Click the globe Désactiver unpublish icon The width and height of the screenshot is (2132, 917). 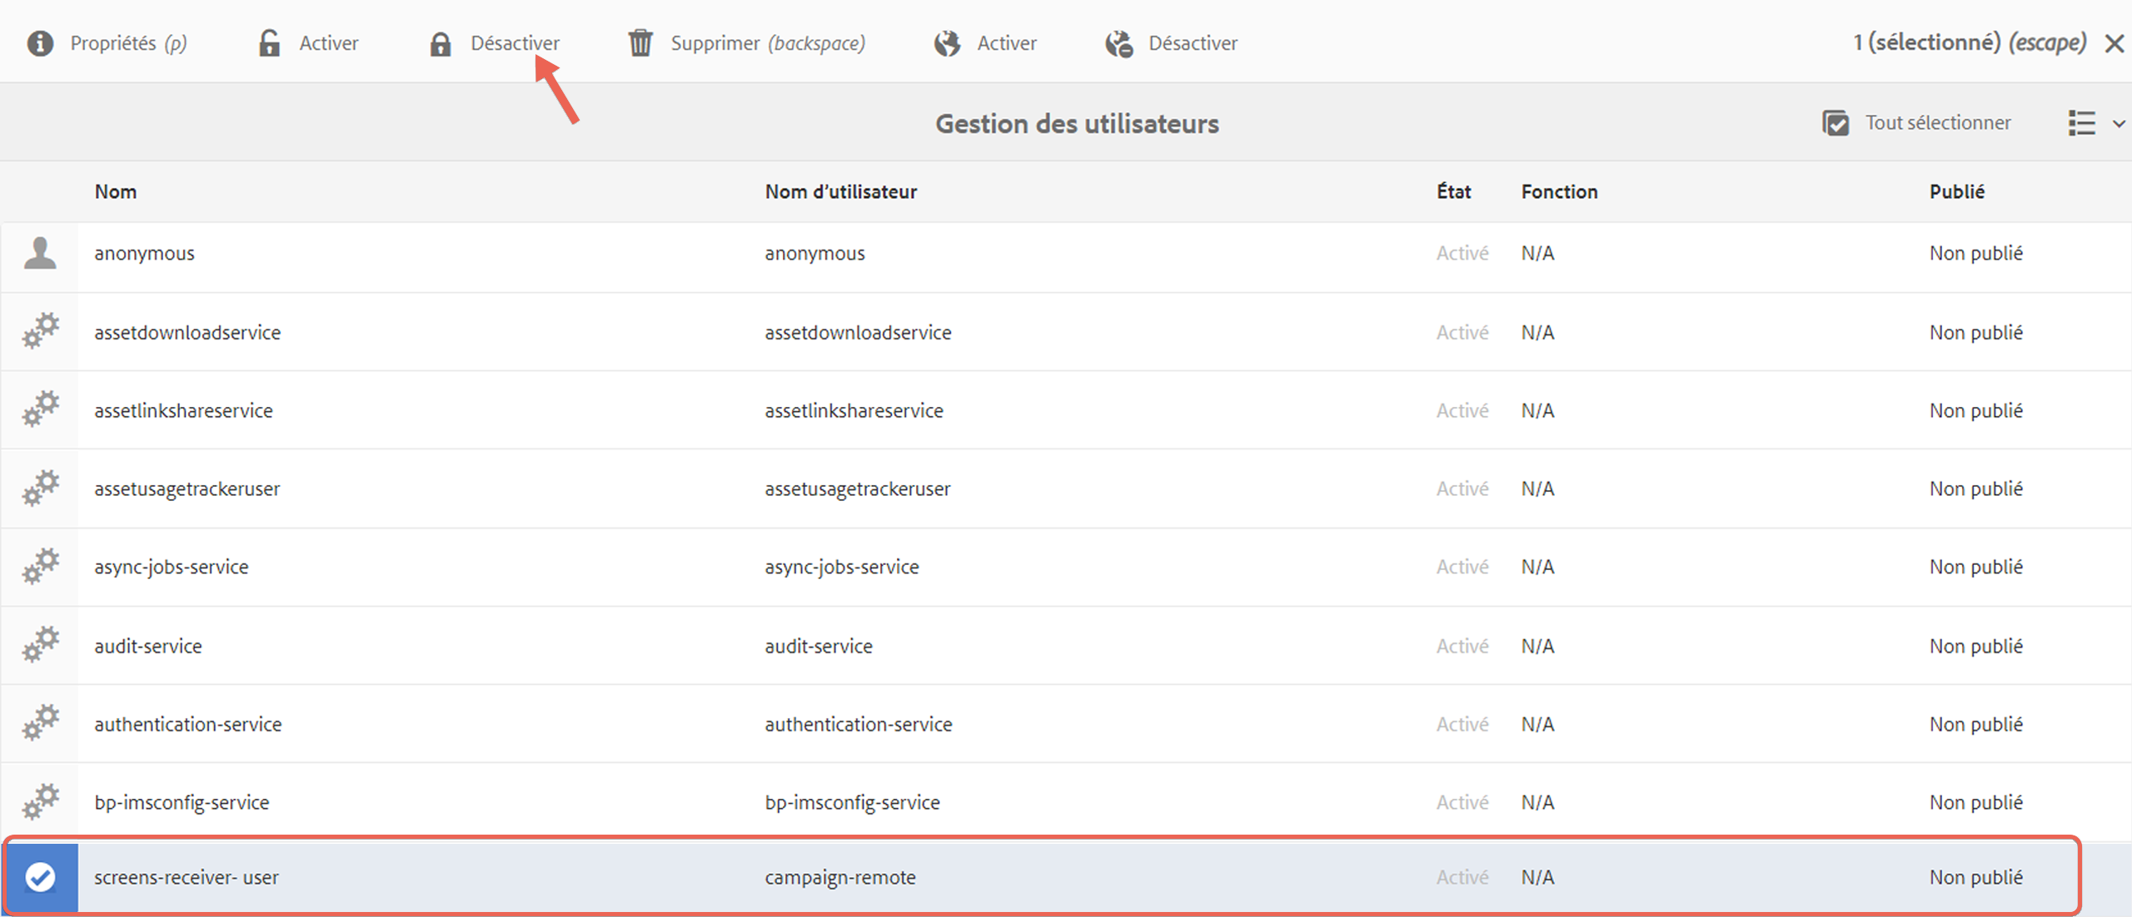[1119, 43]
